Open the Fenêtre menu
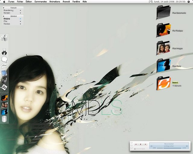 click(76, 2)
